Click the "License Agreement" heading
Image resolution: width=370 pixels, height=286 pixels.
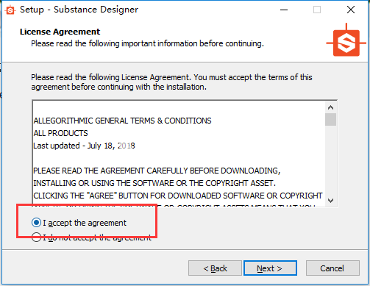pos(60,32)
